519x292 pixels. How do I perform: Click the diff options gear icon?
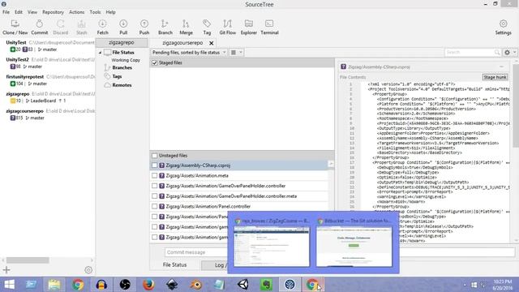(507, 52)
